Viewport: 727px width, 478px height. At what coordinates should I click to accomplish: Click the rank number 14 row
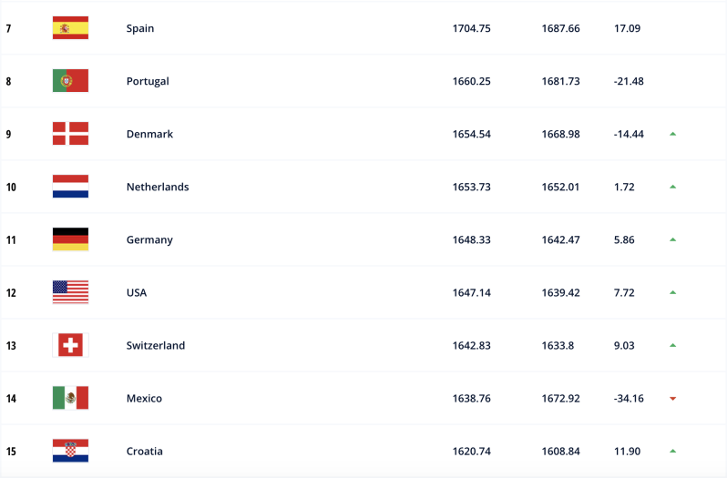tap(363, 398)
